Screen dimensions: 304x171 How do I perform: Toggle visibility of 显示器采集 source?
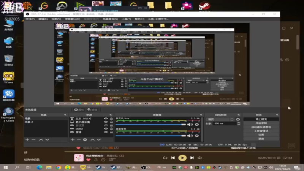coord(106,122)
